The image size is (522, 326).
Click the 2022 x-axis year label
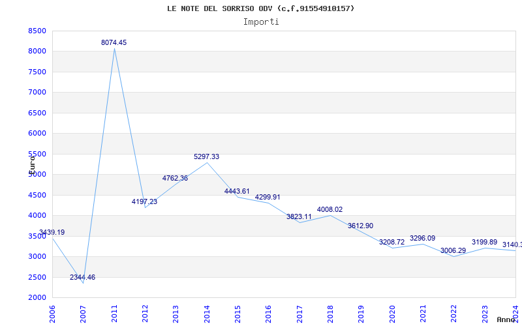(x=454, y=314)
